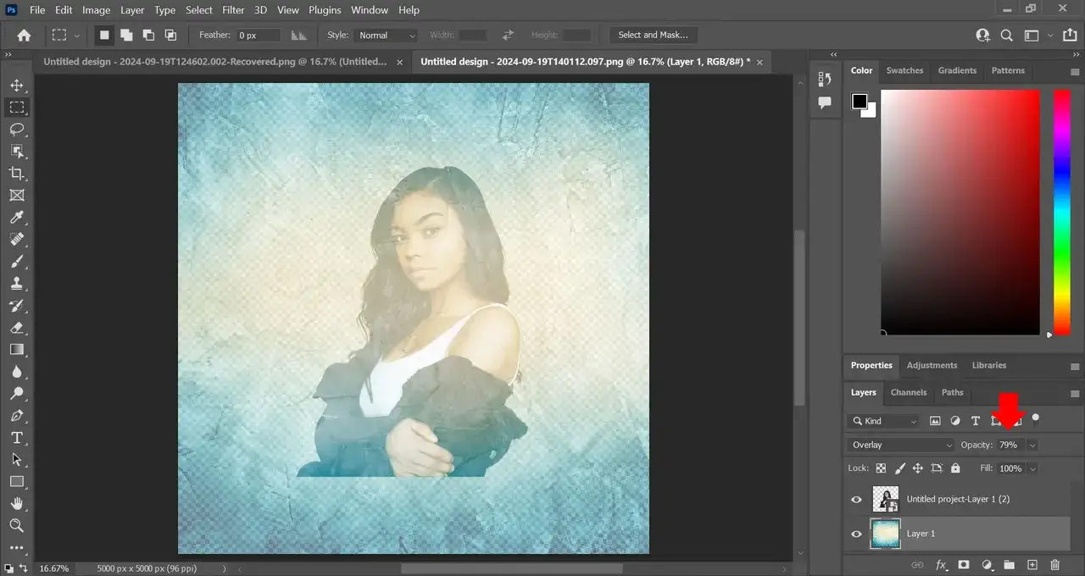The width and height of the screenshot is (1085, 576).
Task: Open the Style Normal dropdown
Action: pos(387,36)
